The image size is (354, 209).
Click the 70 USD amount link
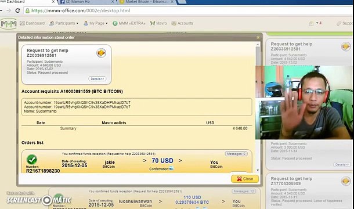162,161
